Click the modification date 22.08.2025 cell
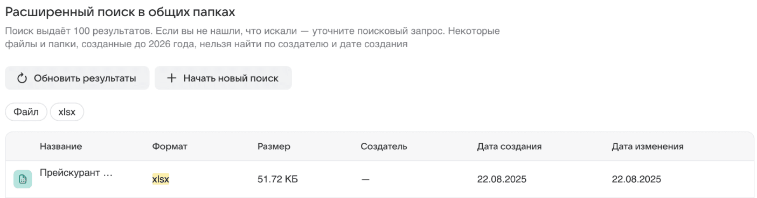Image resolution: width=757 pixels, height=198 pixels. tap(636, 179)
